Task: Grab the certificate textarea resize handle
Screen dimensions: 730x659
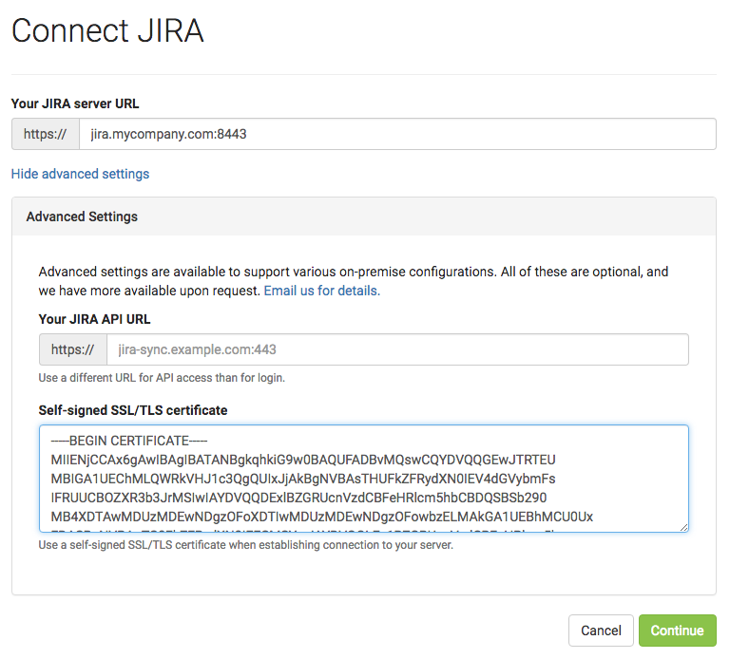Action: tap(683, 527)
